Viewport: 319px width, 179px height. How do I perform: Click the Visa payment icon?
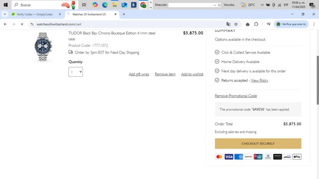coord(229,157)
